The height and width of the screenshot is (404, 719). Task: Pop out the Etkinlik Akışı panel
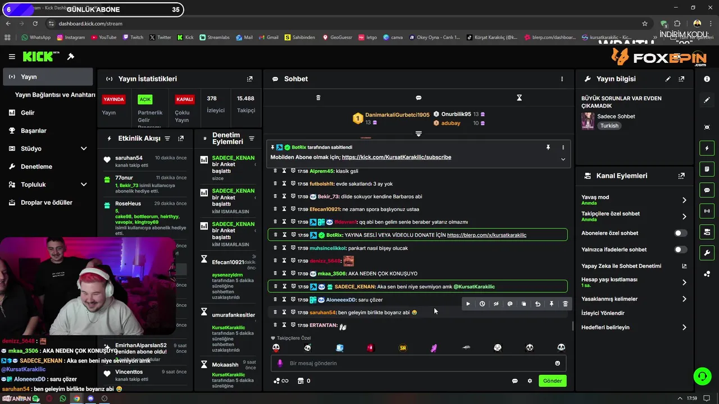click(181, 138)
